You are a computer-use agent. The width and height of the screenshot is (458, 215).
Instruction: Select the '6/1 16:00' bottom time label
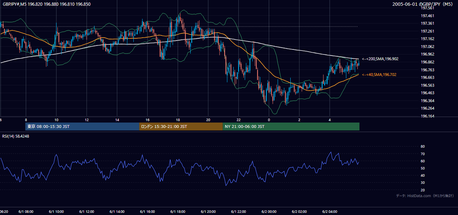tap(148, 212)
